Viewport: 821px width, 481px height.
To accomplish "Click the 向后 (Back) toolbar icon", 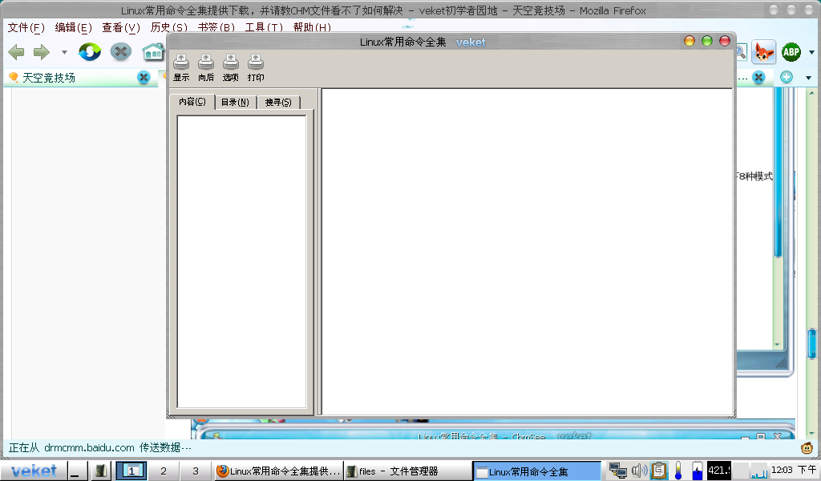I will point(206,67).
